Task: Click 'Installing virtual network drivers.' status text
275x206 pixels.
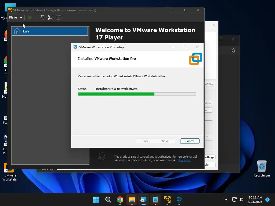Action: [x=117, y=89]
